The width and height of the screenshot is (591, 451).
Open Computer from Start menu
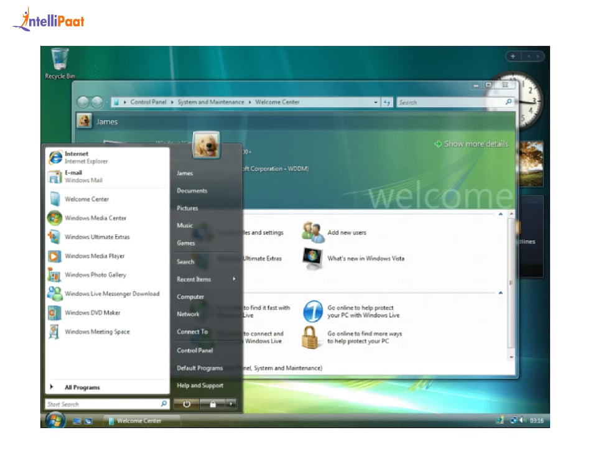(x=190, y=297)
